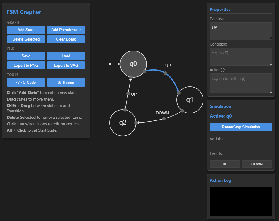Save the graph file
279x221 pixels.
(26, 56)
